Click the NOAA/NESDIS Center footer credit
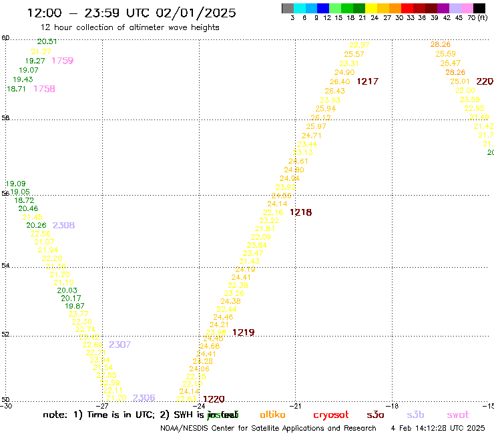Image resolution: width=494 pixels, height=434 pixels. coord(268,429)
